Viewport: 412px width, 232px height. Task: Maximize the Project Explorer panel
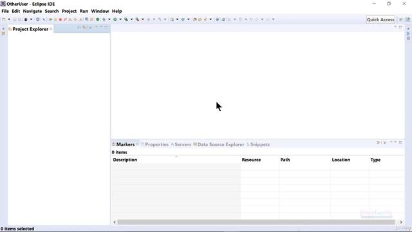coord(106,27)
